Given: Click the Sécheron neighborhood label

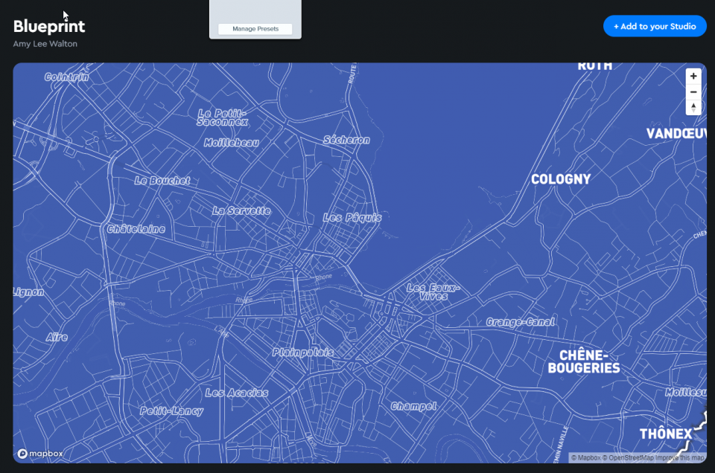Looking at the screenshot, I should coord(347,140).
